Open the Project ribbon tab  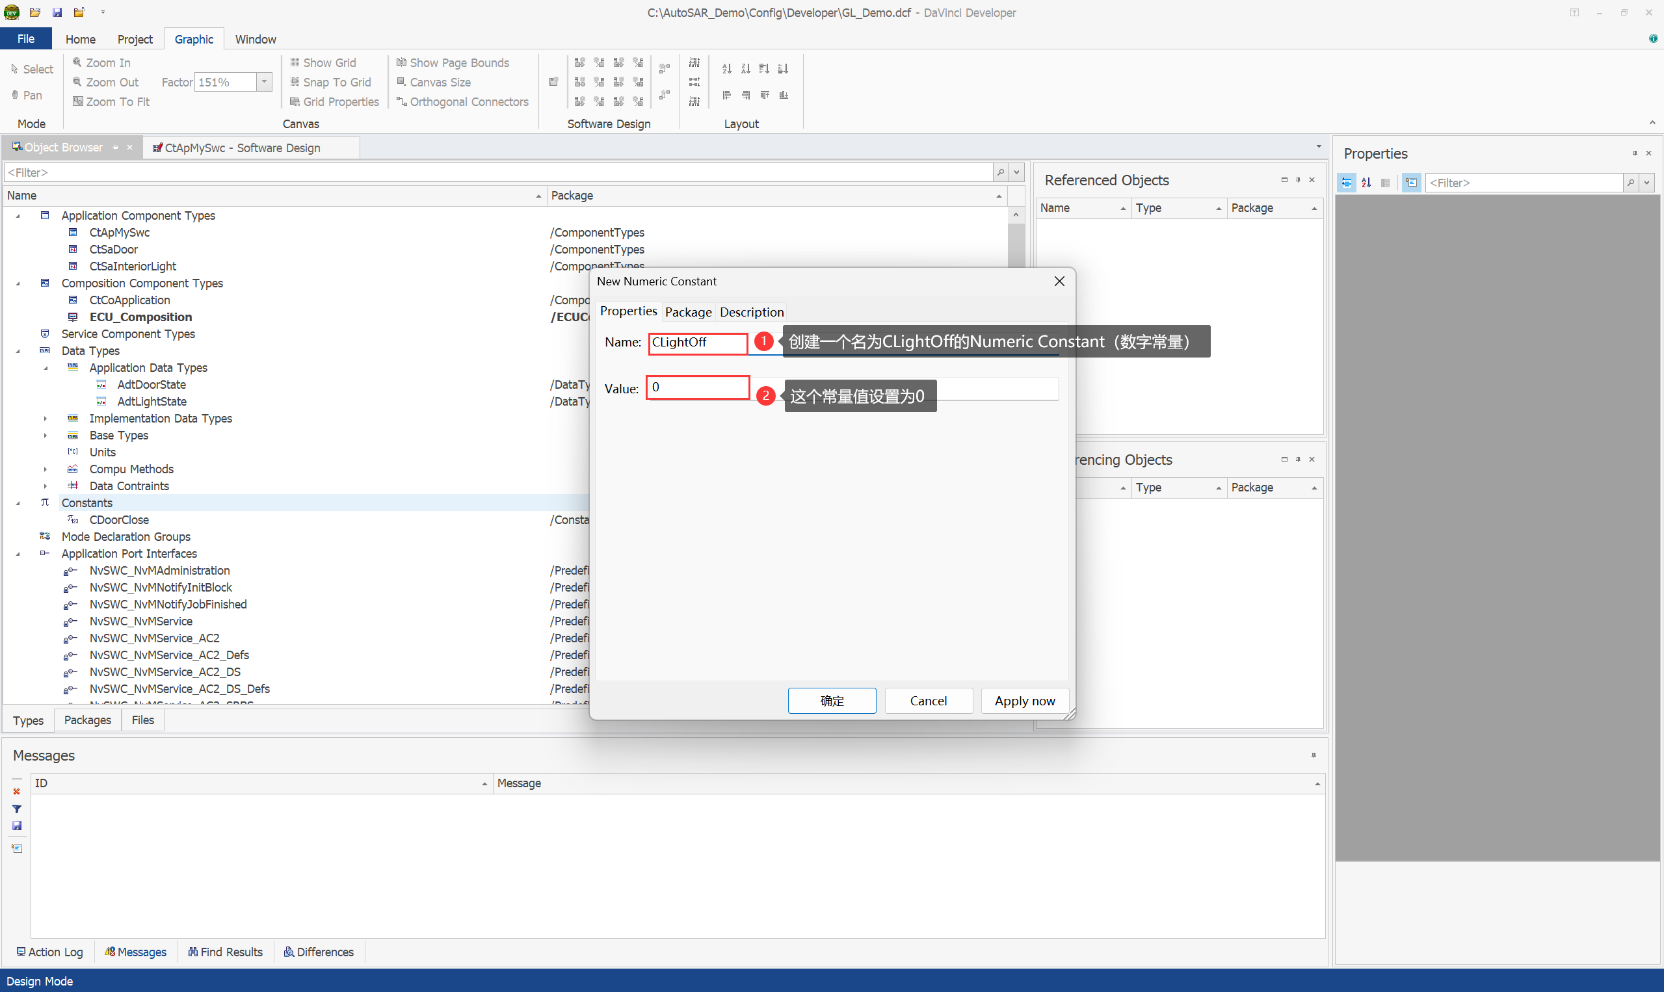tap(135, 40)
